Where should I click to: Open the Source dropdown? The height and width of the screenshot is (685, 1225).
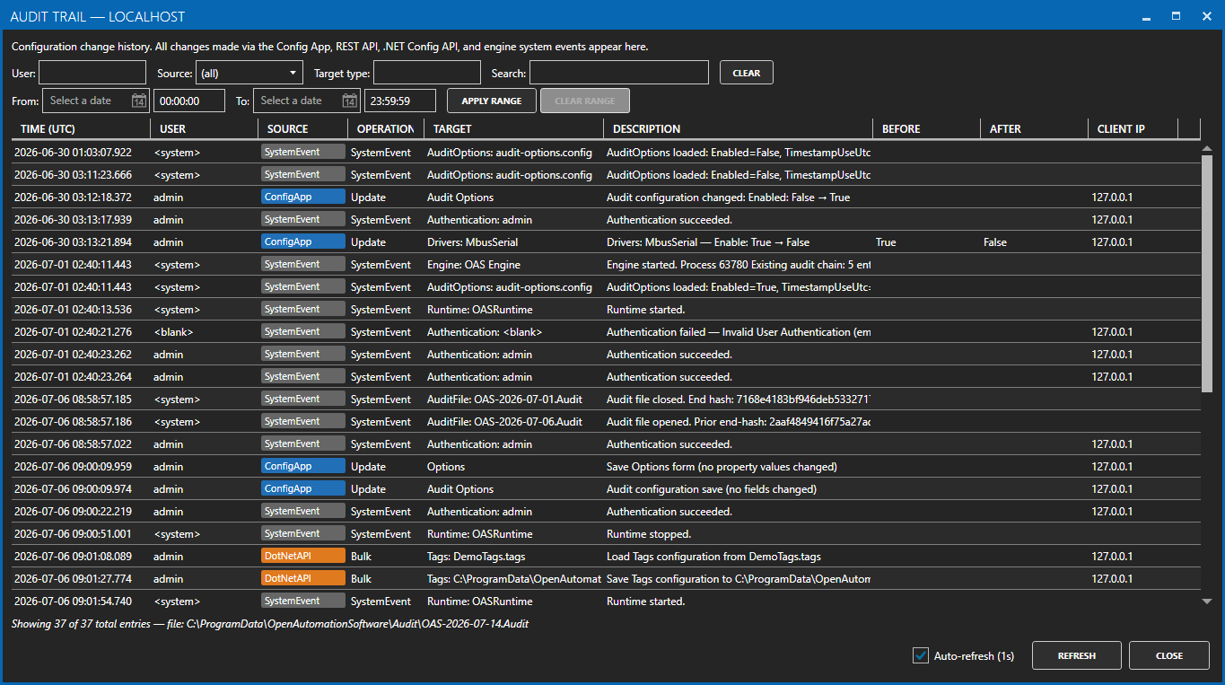point(249,73)
